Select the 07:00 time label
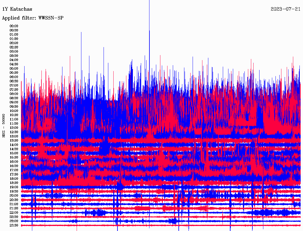This screenshot has height=231, width=303. coord(14,86)
